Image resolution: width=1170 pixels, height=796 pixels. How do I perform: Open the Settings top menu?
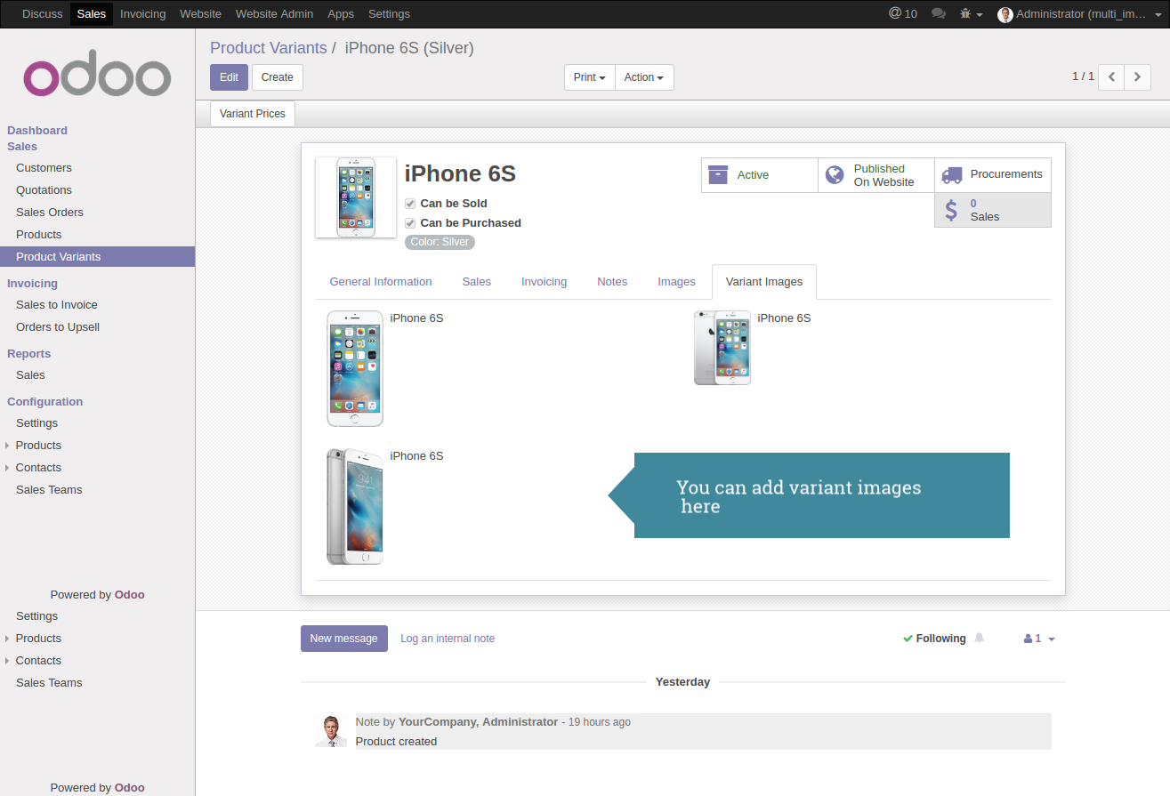pyautogui.click(x=389, y=13)
